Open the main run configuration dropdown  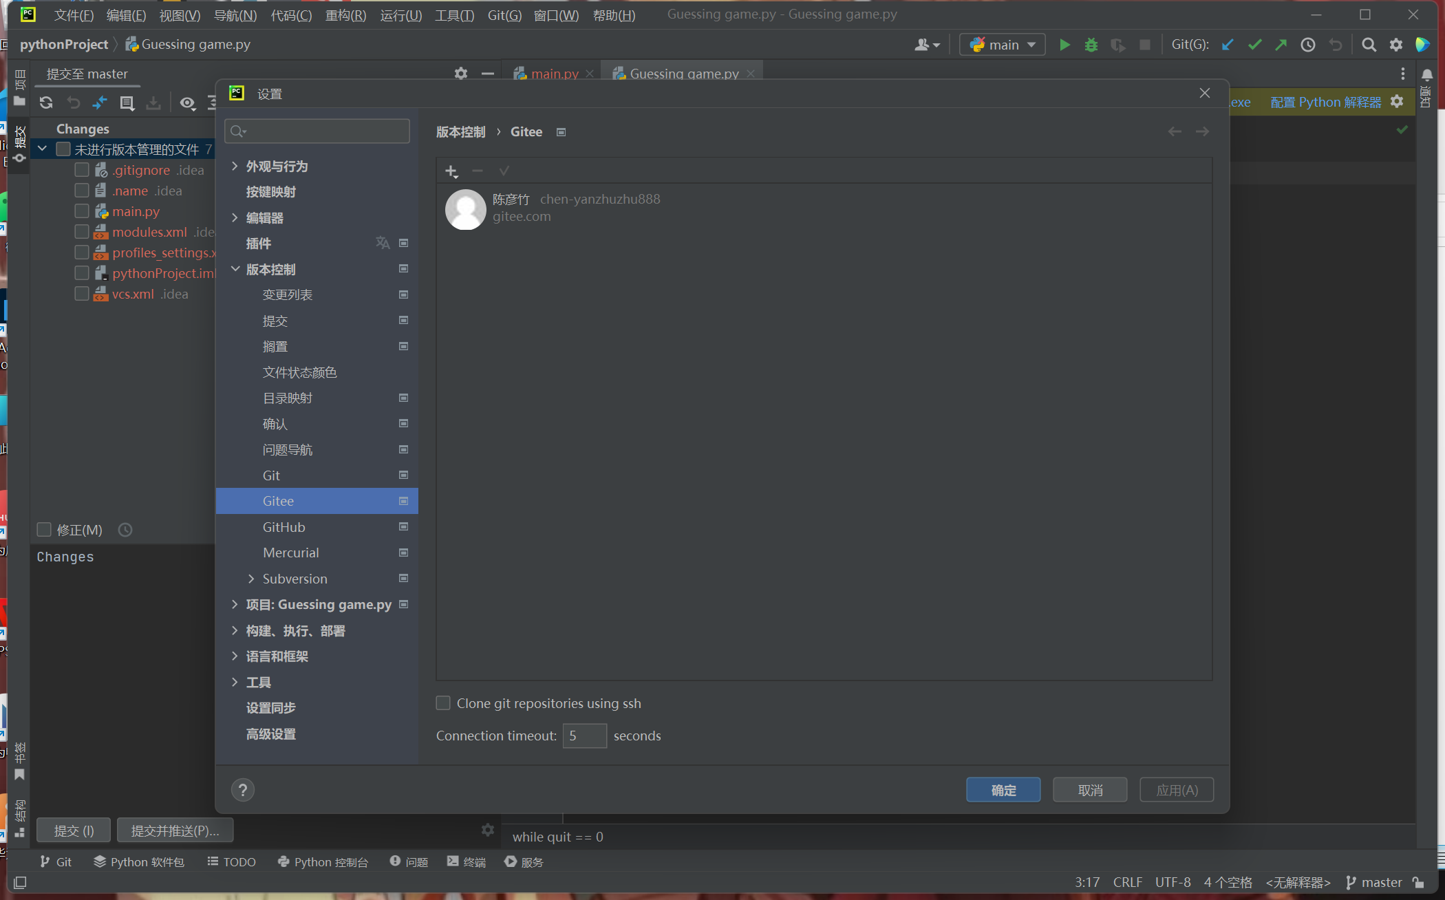1003,45
